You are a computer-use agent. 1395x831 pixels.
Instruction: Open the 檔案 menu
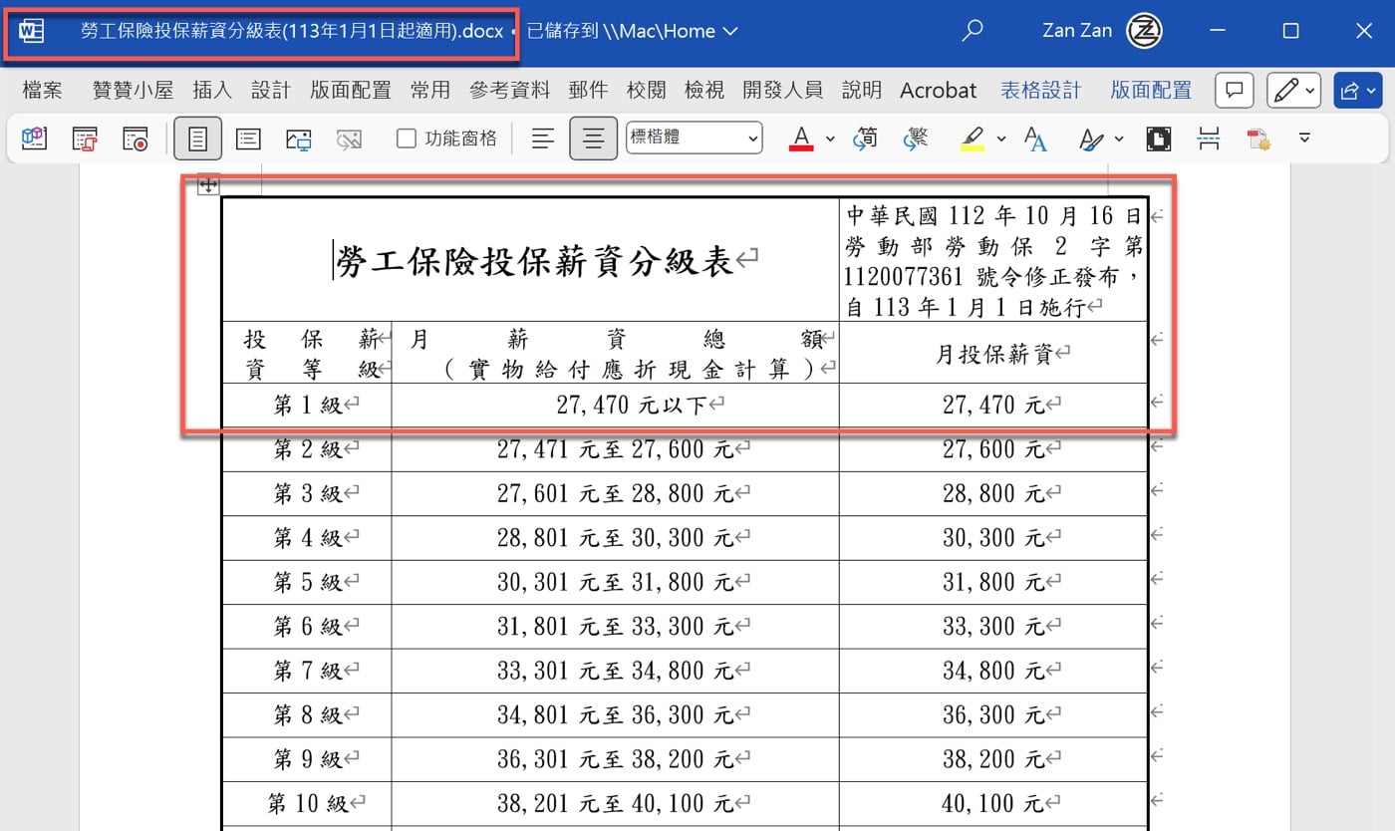click(x=42, y=91)
